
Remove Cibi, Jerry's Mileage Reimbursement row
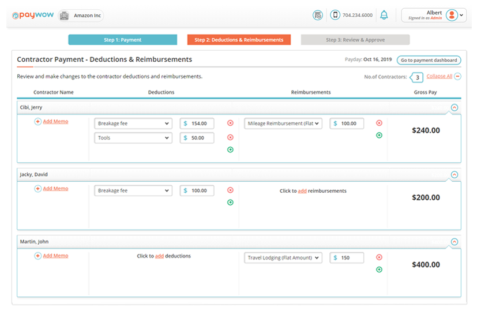pyautogui.click(x=379, y=123)
